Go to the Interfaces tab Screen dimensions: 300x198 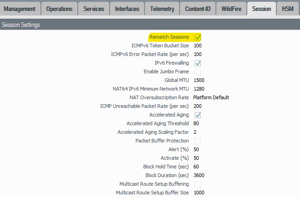127,9
